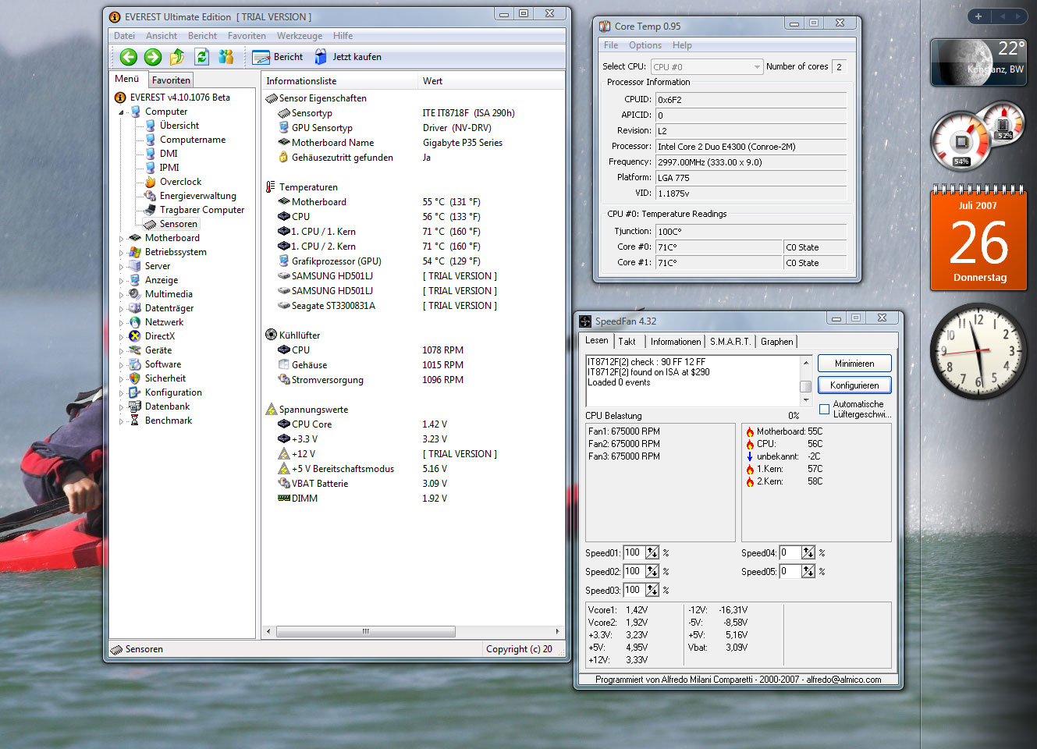Image resolution: width=1037 pixels, height=749 pixels.
Task: Click the Up level arrow icon in EVEREST
Action: (177, 57)
